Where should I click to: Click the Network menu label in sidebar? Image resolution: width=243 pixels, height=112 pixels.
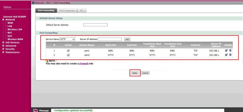(x=10, y=20)
